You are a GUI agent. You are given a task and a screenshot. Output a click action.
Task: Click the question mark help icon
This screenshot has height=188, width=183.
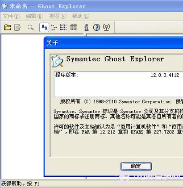point(96,28)
